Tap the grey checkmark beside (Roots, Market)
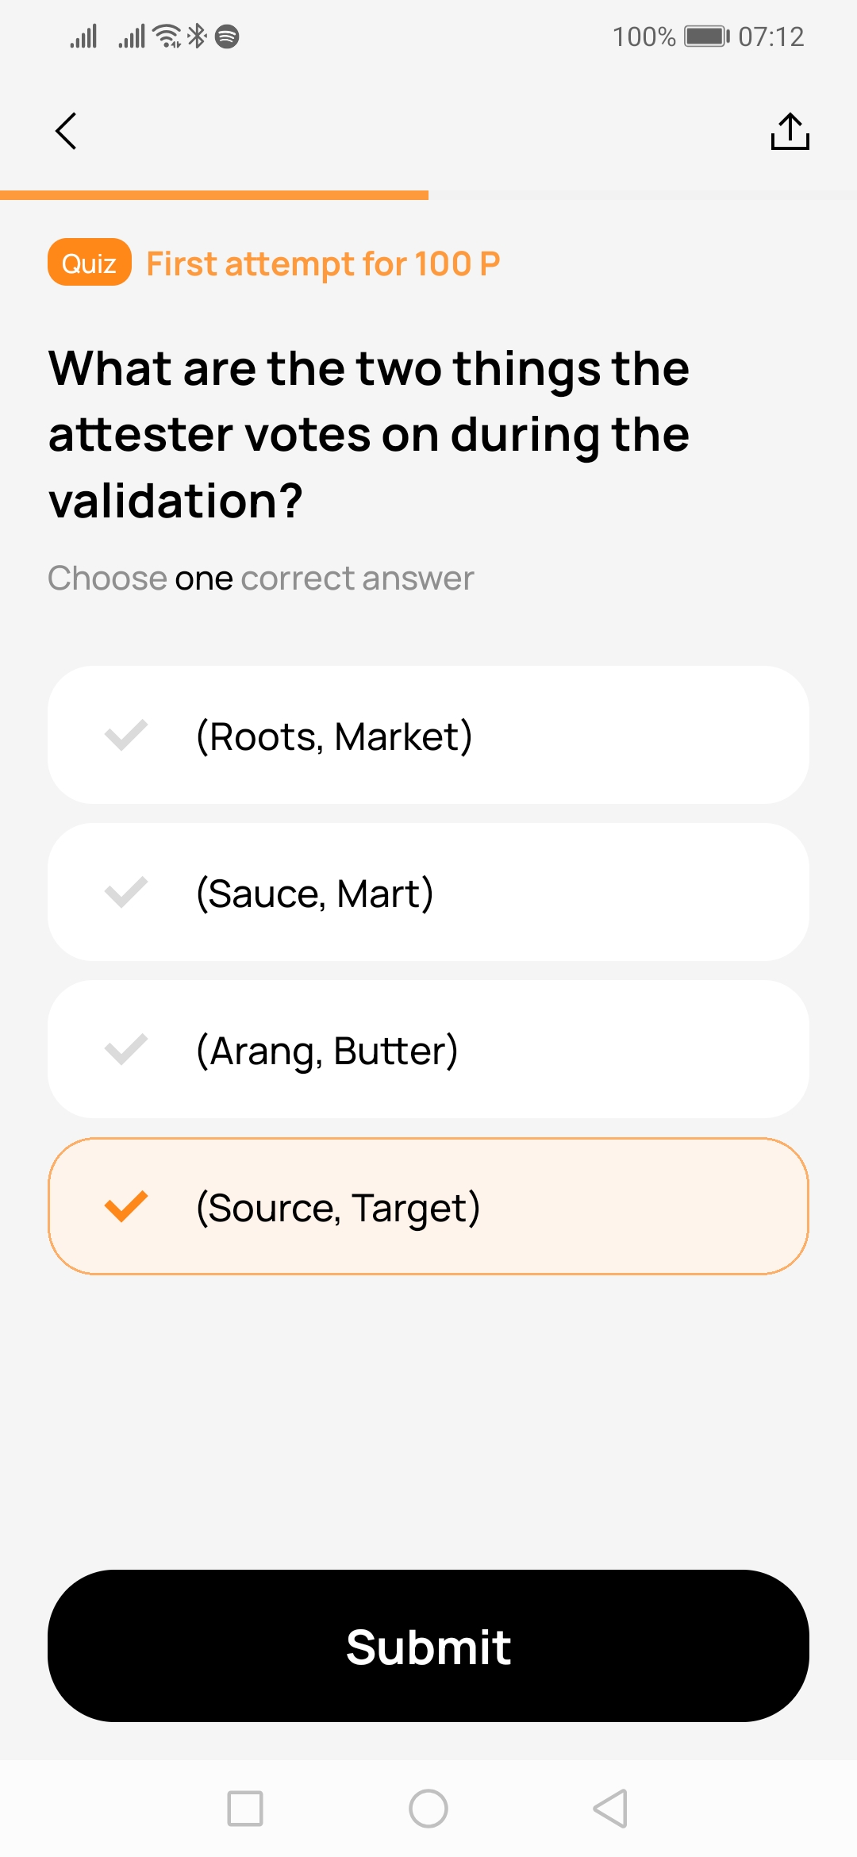This screenshot has width=857, height=1857. pos(126,735)
